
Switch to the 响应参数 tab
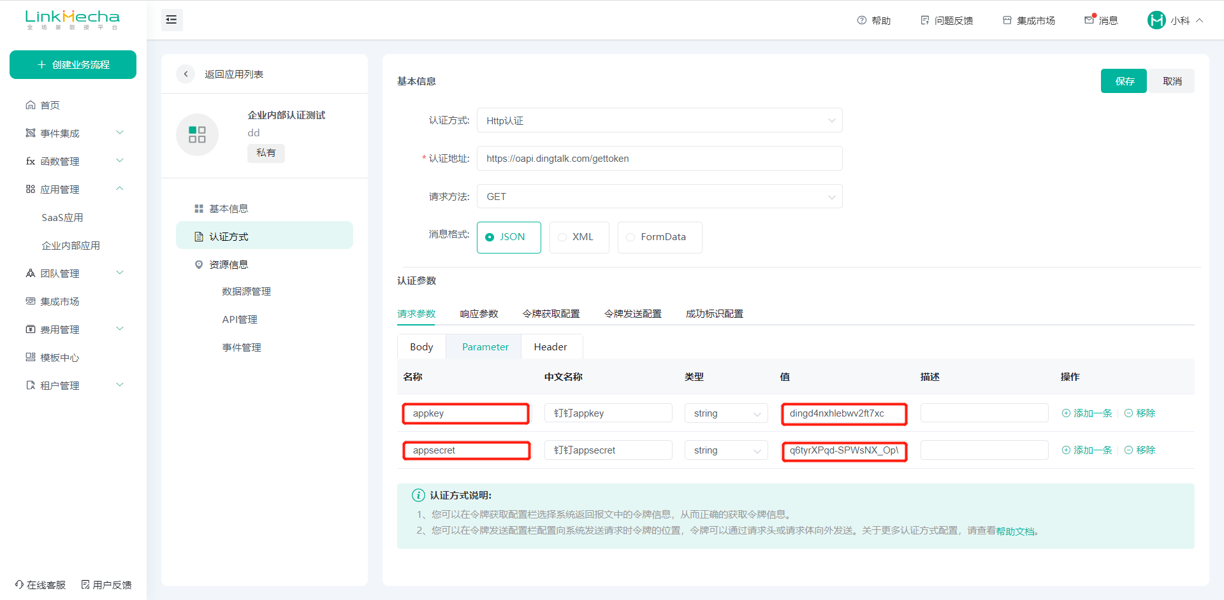coord(479,313)
